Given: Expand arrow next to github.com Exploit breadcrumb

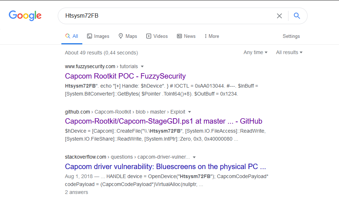Looking at the screenshot, I should click(x=190, y=112).
